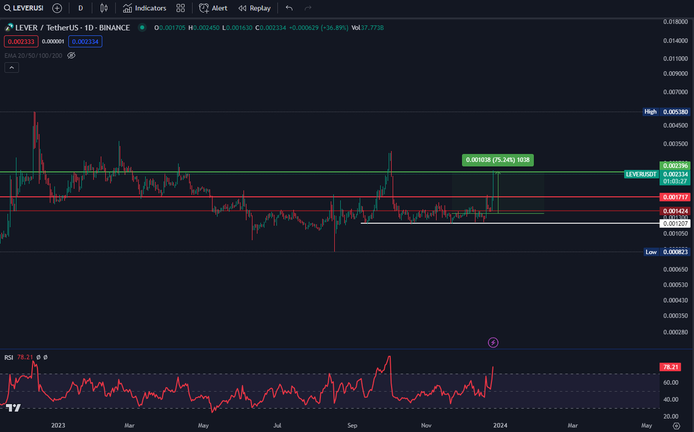Click the blue buy price 0.002334 button
Image resolution: width=694 pixels, height=432 pixels.
point(85,42)
